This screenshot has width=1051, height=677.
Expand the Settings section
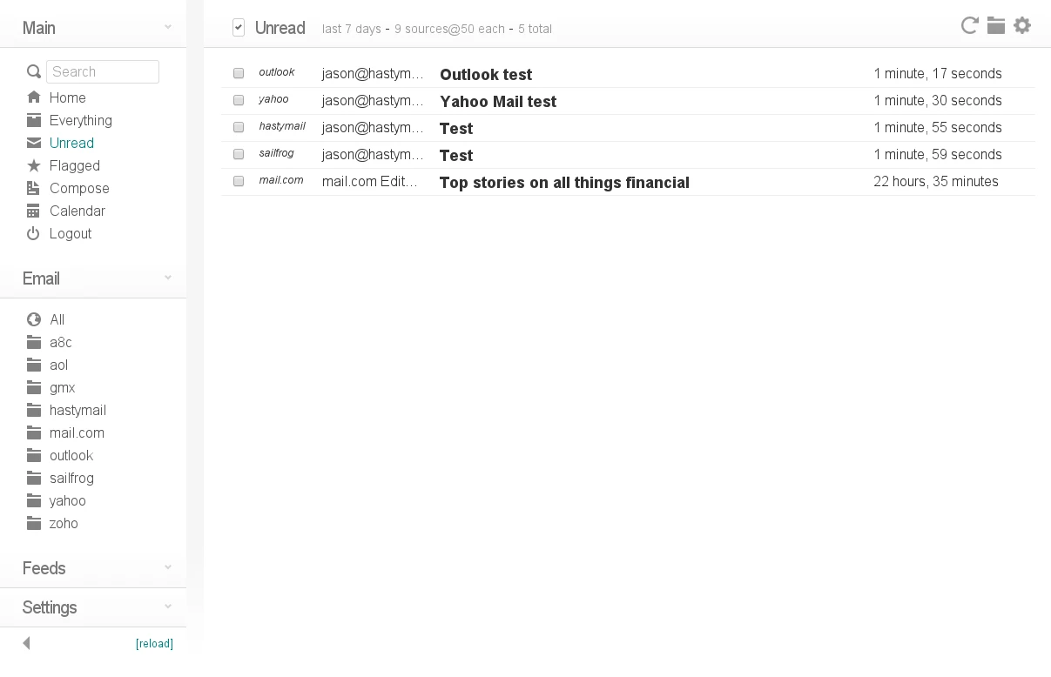click(167, 607)
